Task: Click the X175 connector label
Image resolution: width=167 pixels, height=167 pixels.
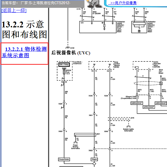Action: click(x=79, y=9)
